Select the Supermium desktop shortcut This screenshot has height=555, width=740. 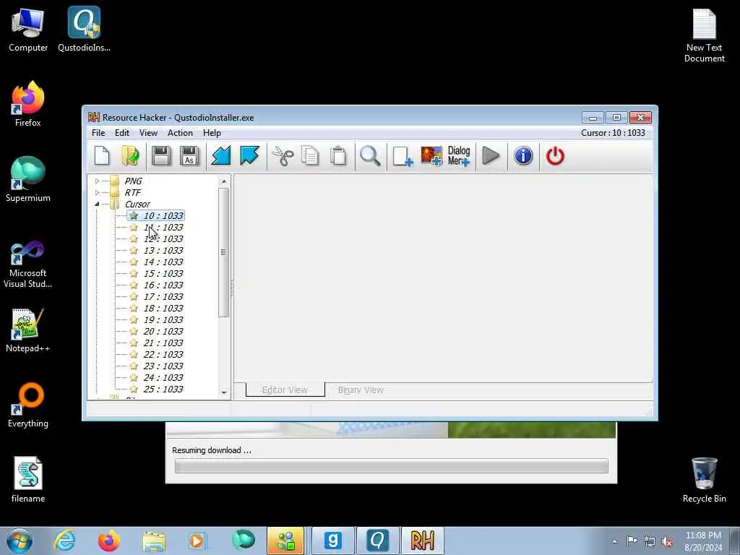pyautogui.click(x=28, y=180)
